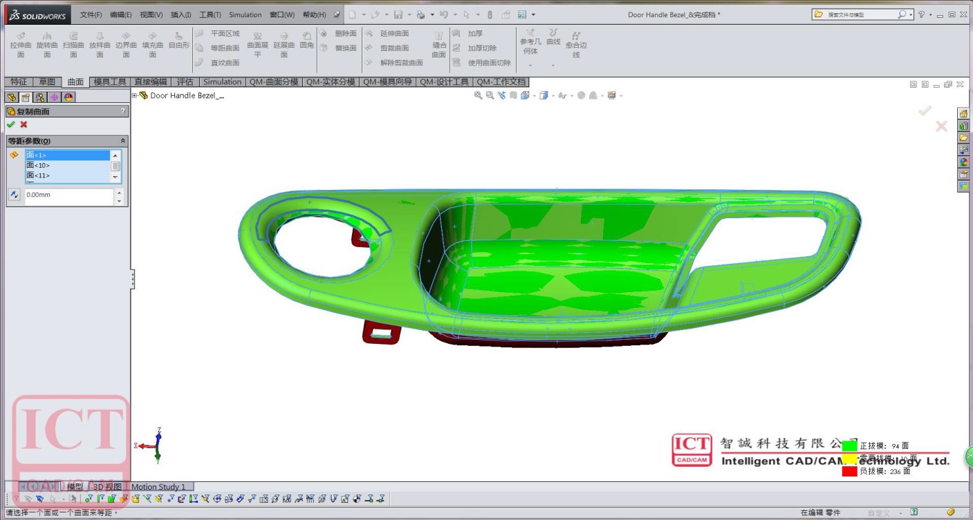Open the home icon in right task pane
Image resolution: width=973 pixels, height=520 pixels.
point(963,113)
